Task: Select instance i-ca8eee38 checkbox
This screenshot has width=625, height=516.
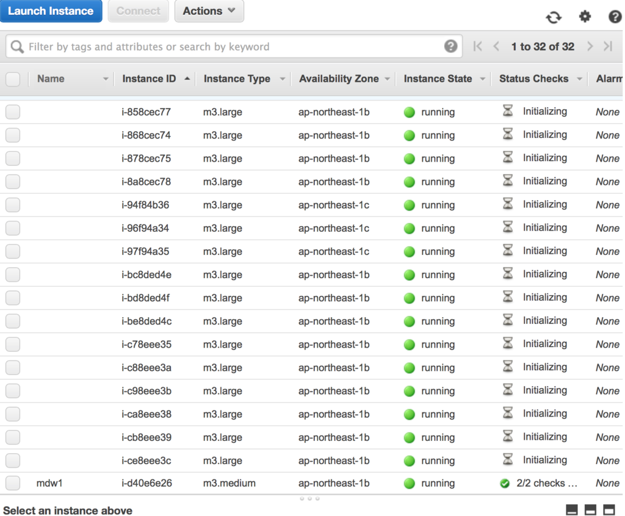Action: (13, 414)
